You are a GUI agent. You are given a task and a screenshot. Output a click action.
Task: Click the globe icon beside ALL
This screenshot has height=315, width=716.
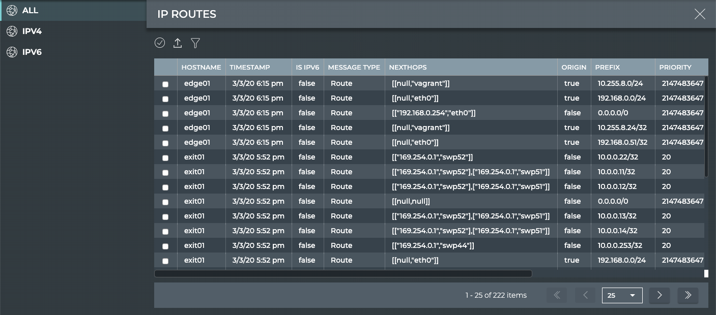12,11
